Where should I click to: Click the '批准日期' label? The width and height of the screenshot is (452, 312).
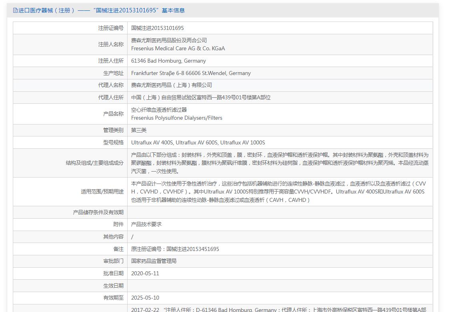coord(113,273)
